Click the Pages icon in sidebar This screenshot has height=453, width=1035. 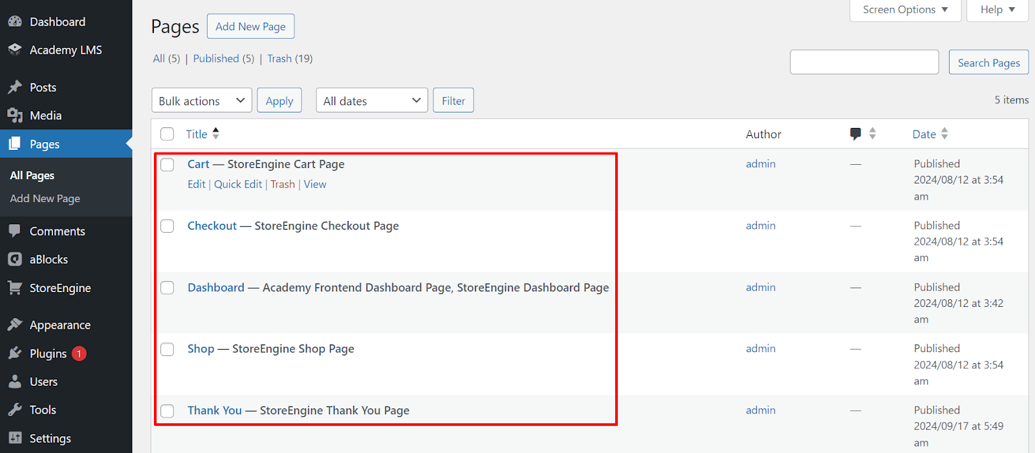(15, 144)
